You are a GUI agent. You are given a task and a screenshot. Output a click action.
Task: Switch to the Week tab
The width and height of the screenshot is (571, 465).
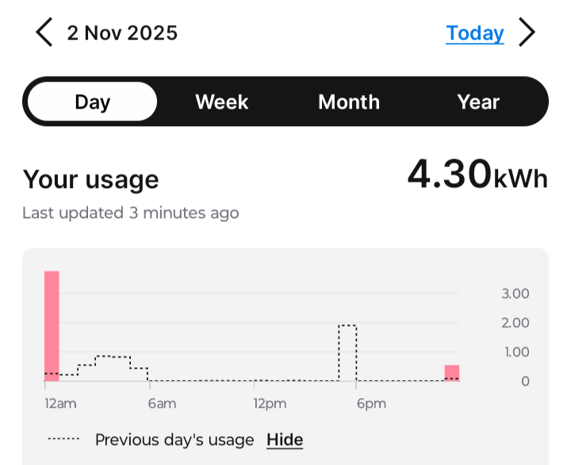pos(222,102)
